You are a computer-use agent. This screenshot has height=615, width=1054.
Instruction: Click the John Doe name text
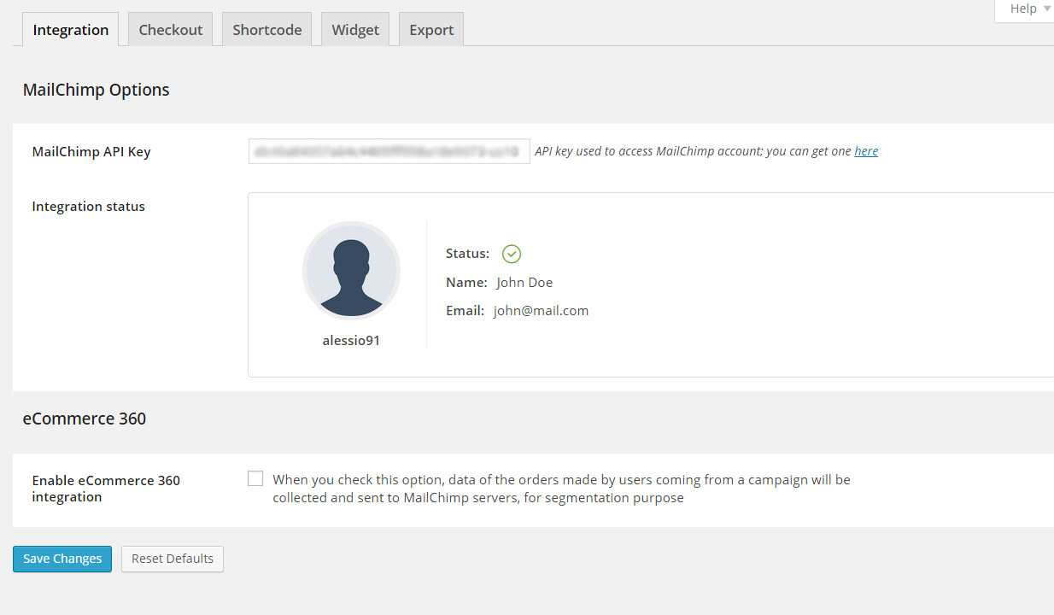[524, 283]
